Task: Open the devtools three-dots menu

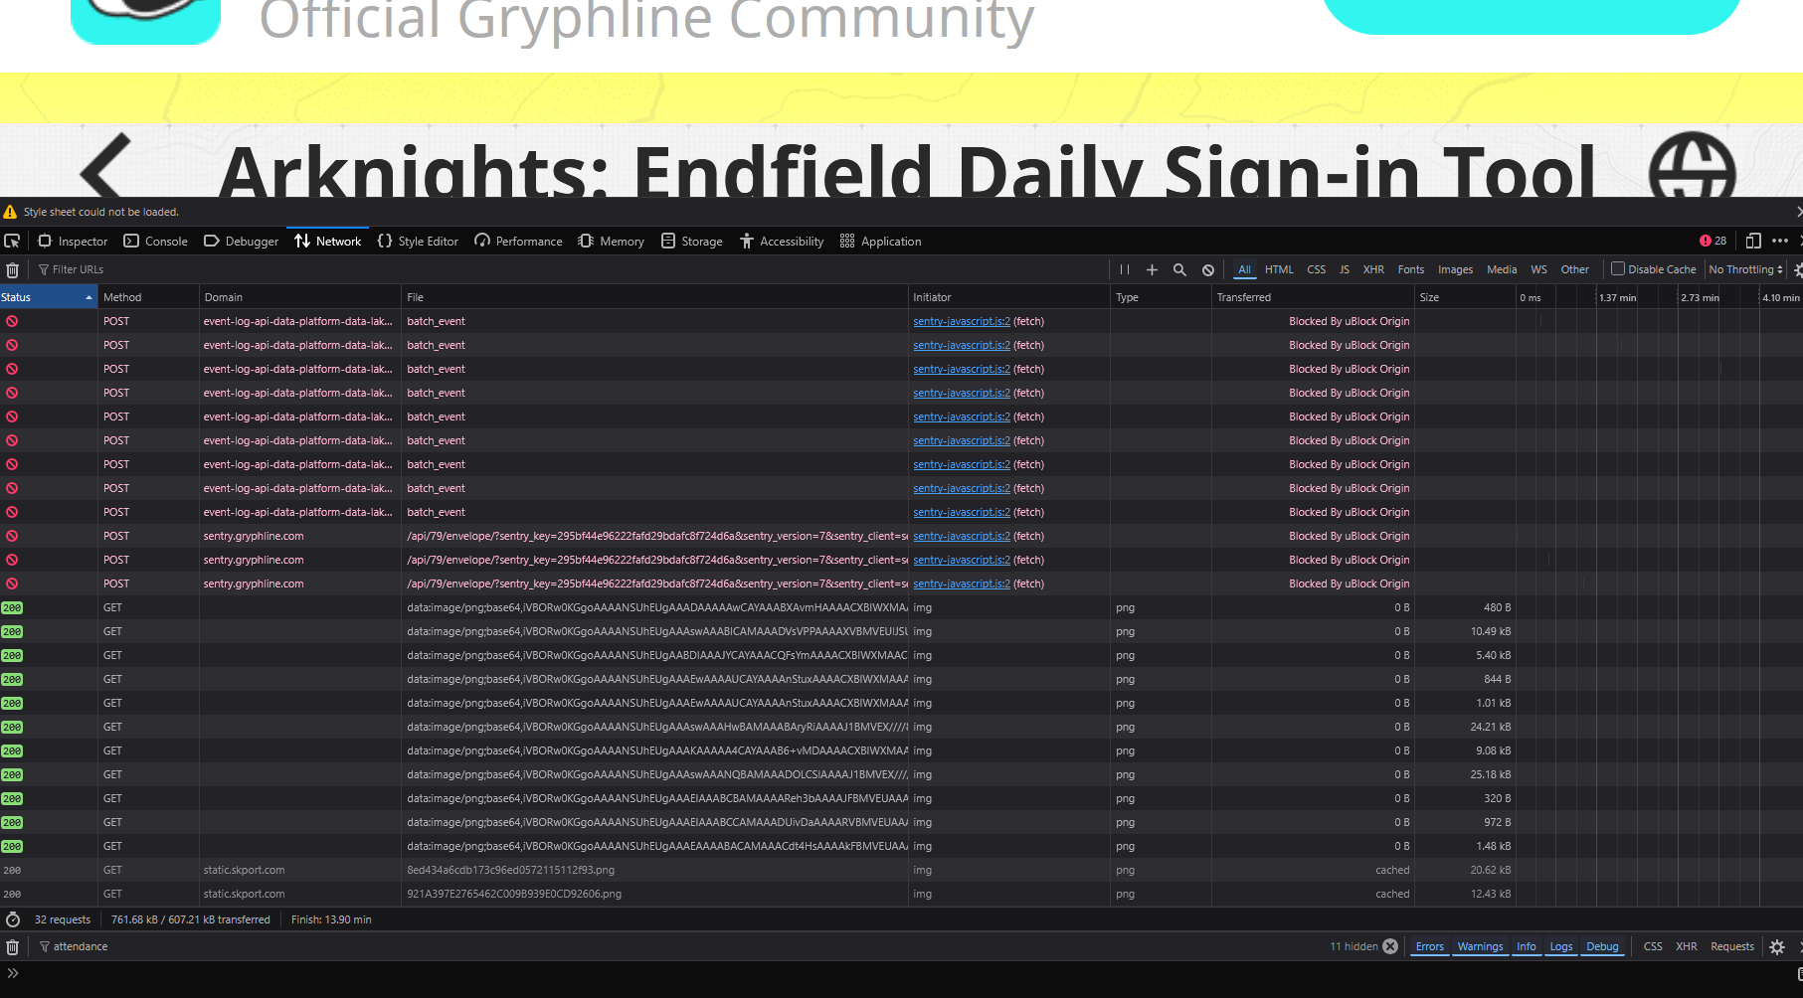Action: [1780, 241]
